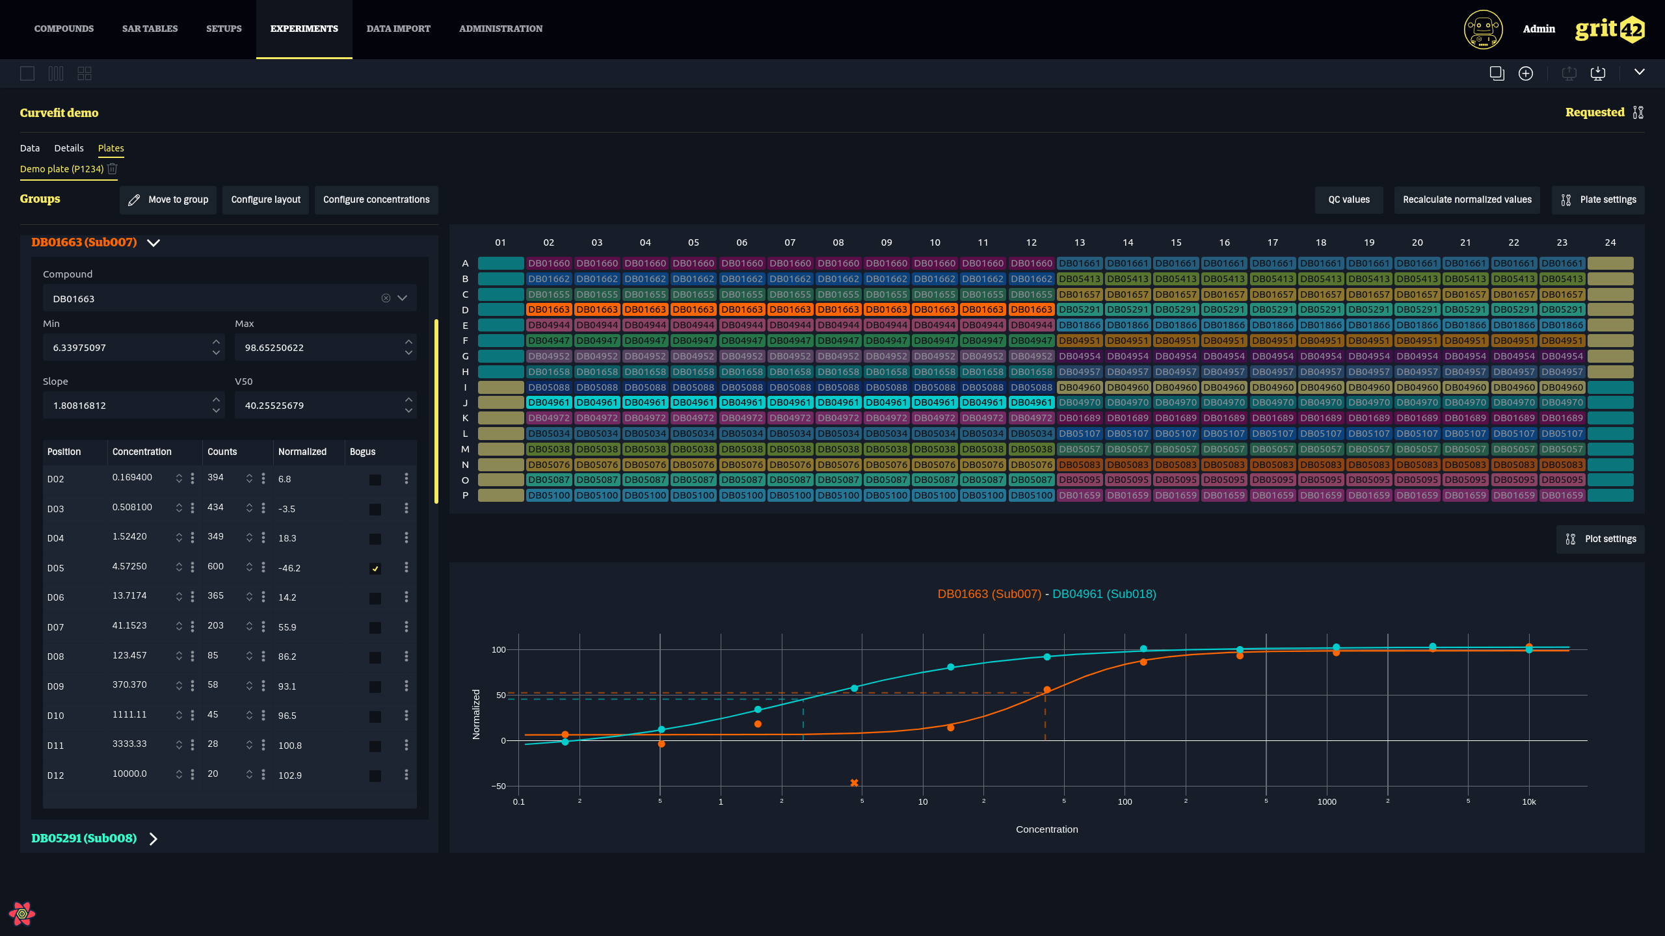Viewport: 1665px width, 936px height.
Task: Switch to the Details tab
Action: 69,148
